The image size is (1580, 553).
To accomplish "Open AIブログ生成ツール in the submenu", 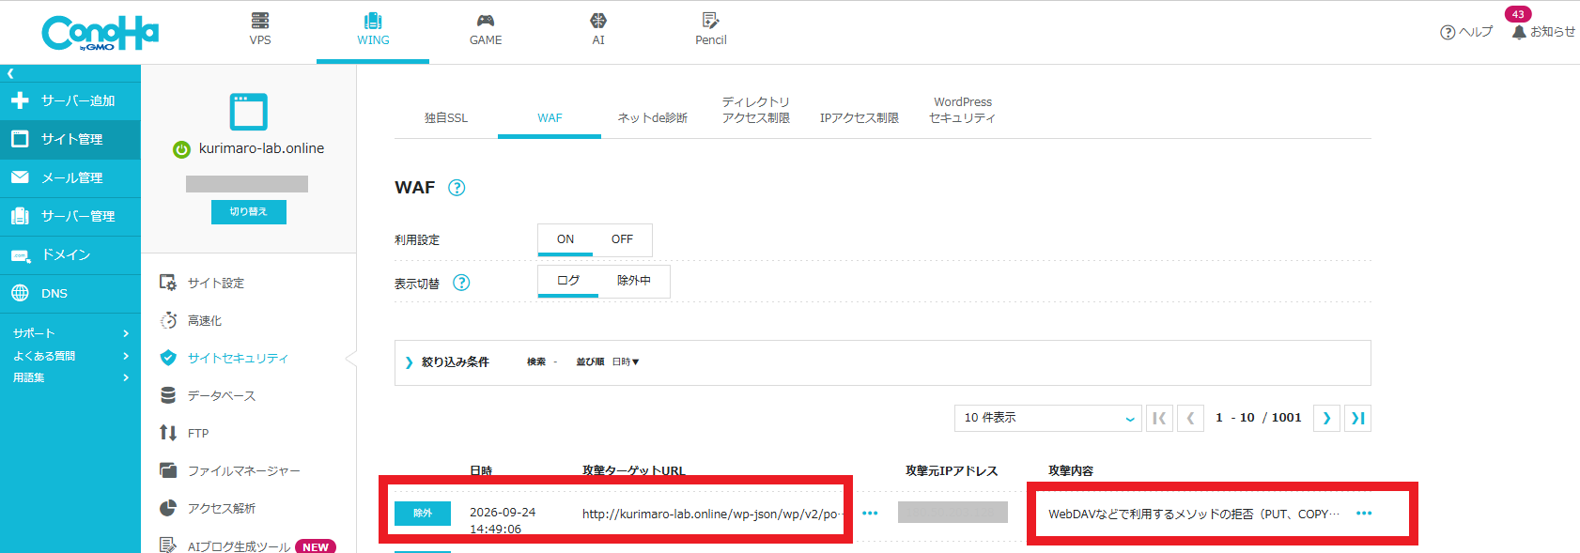I will coord(239,545).
